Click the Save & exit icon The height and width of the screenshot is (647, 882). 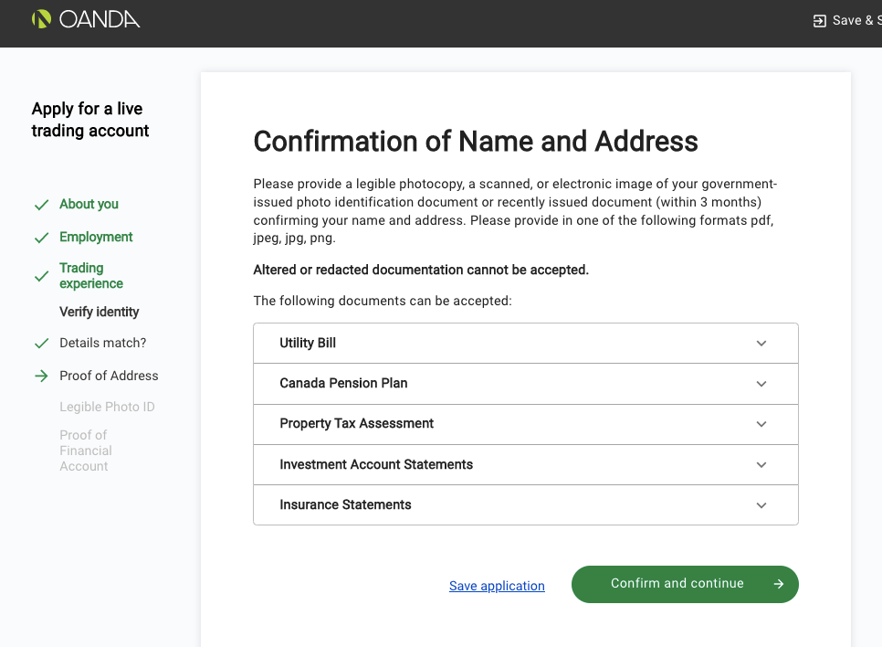820,21
